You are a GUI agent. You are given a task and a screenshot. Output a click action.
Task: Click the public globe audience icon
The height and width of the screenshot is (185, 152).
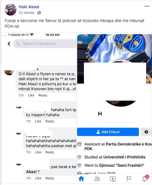pos(39,13)
